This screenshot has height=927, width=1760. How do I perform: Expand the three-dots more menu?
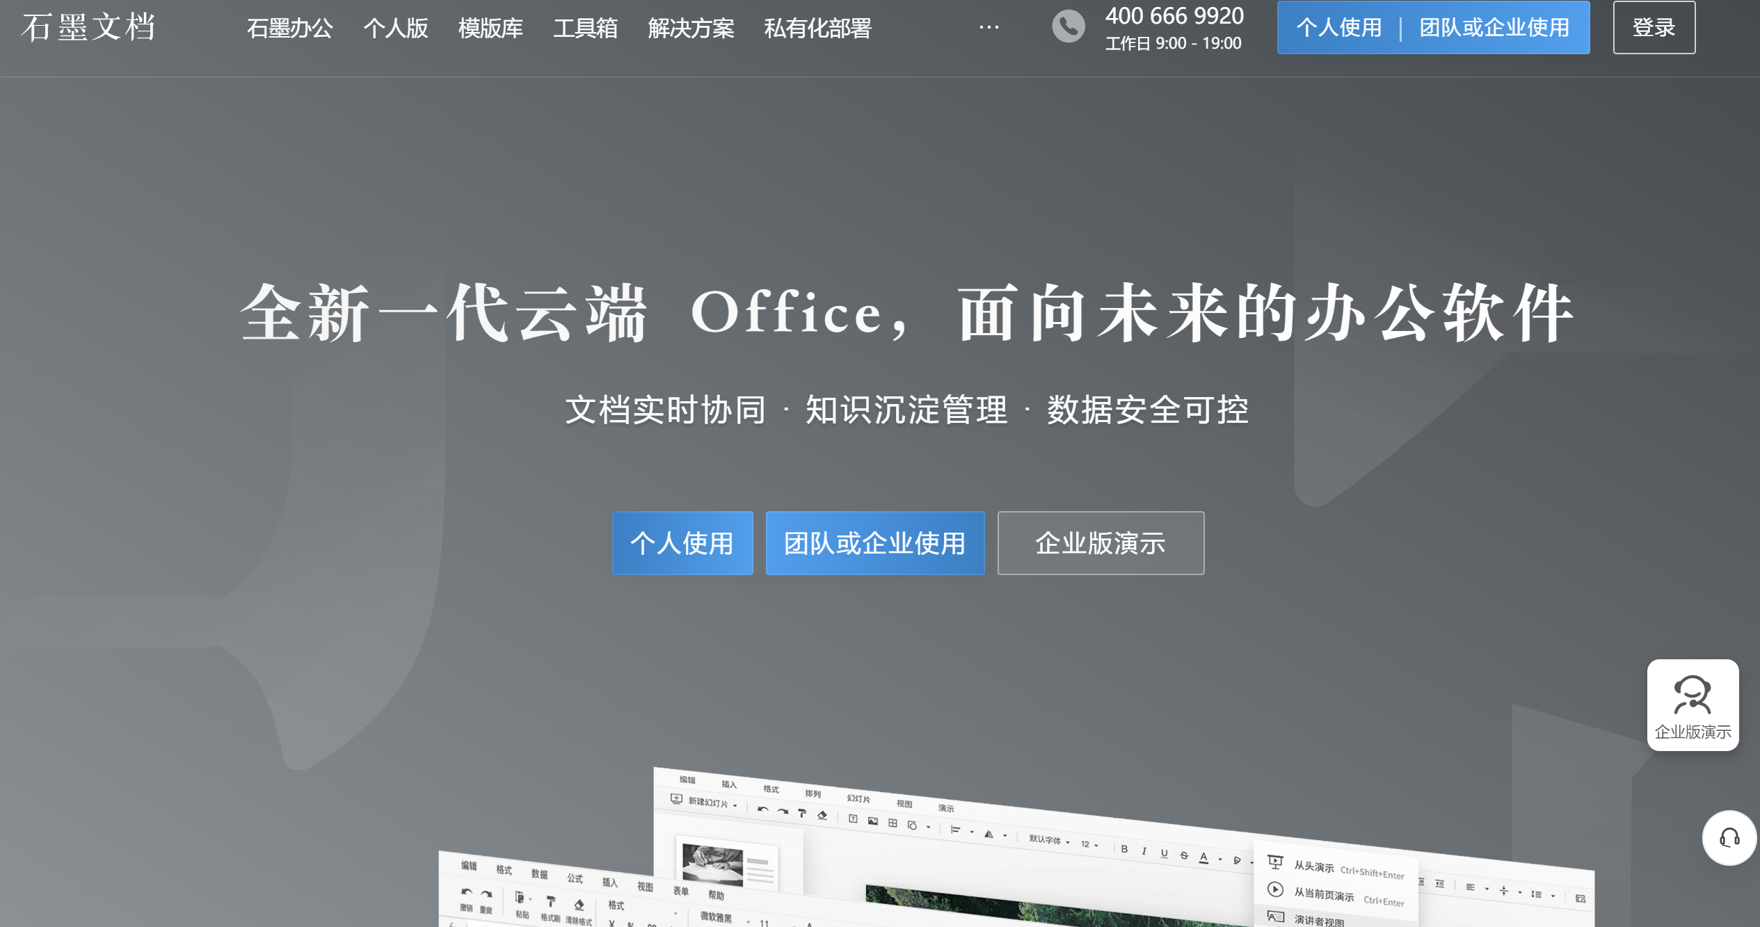989,28
